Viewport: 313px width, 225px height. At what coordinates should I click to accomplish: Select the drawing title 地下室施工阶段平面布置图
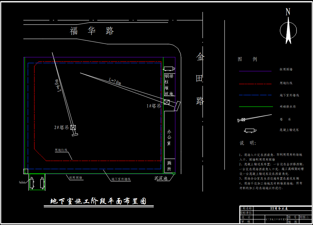(x=98, y=201)
